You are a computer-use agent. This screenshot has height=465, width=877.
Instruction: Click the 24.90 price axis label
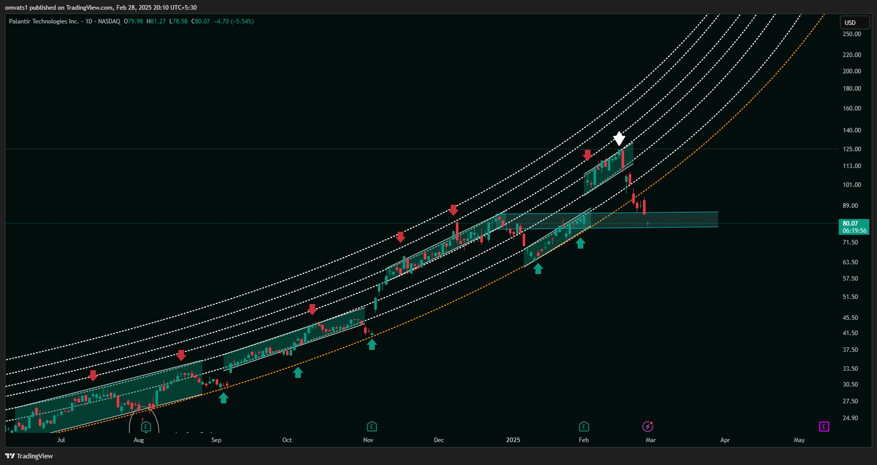(850, 418)
